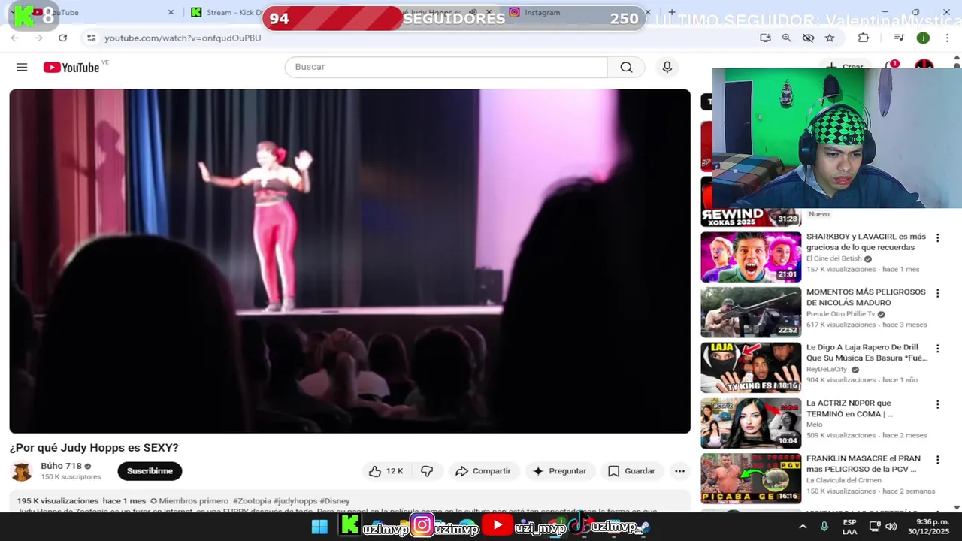The height and width of the screenshot is (541, 962).
Task: Reload the page in the browser
Action: tap(62, 38)
